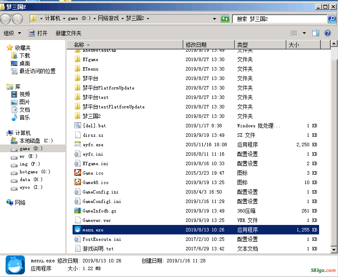
Task: Click 打开 toolbar button
Action: (38, 33)
